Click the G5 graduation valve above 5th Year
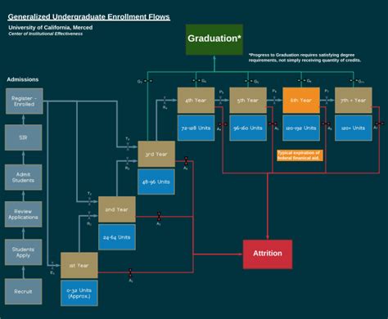The image size is (388, 319). [x=248, y=81]
